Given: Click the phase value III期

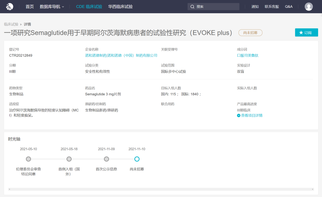Looking at the screenshot, I should [12, 72].
